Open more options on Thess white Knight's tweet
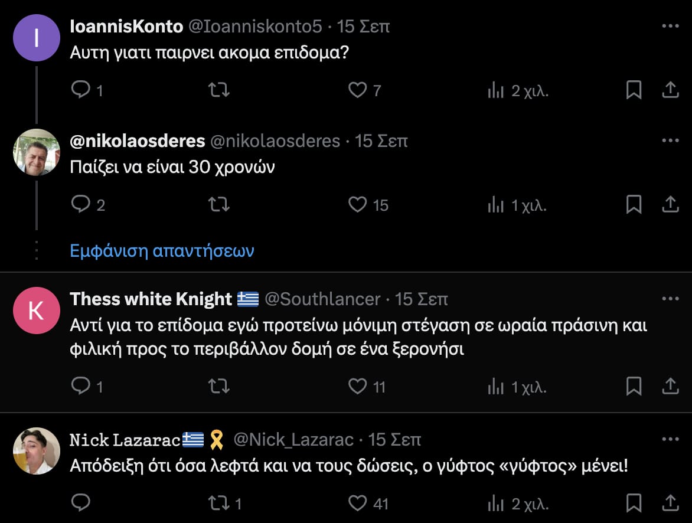The image size is (692, 523). 670,299
